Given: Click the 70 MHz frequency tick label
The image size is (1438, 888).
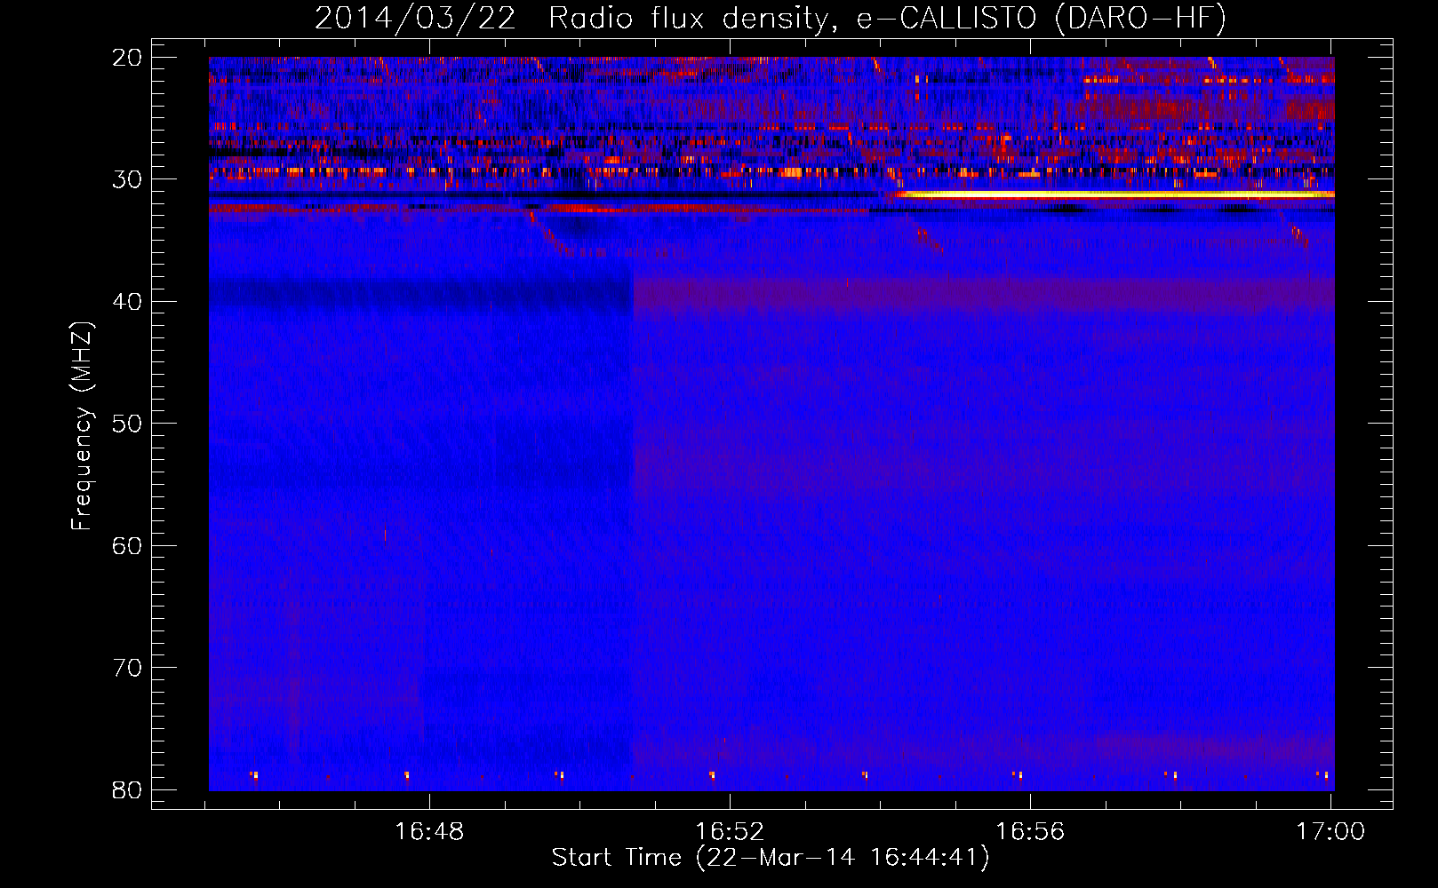Looking at the screenshot, I should [x=127, y=668].
